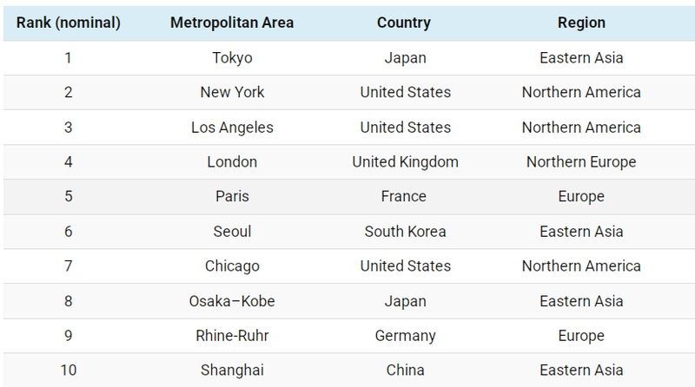Select the New York cell
The image size is (695, 387).
232,92
